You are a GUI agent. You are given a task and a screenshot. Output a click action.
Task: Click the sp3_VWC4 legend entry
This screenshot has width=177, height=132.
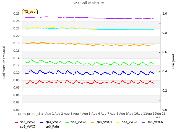click(101, 122)
